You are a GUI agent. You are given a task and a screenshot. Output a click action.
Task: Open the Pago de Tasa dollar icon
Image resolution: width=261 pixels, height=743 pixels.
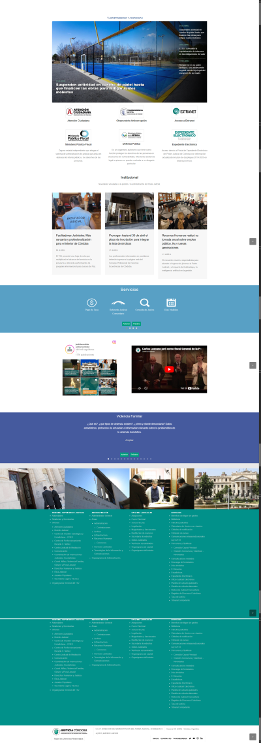pyautogui.click(x=92, y=302)
